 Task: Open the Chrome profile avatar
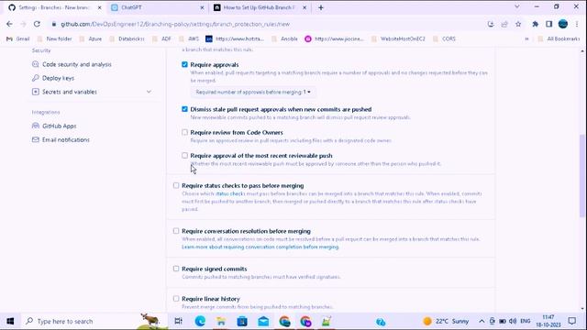[563, 24]
